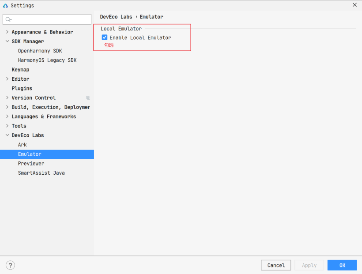This screenshot has height=274, width=362.
Task: Expand Build, Execution, Deployment section
Action: [x=7, y=107]
